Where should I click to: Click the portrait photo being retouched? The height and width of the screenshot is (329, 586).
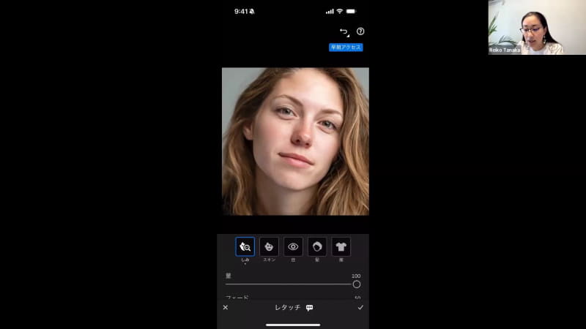(295, 141)
